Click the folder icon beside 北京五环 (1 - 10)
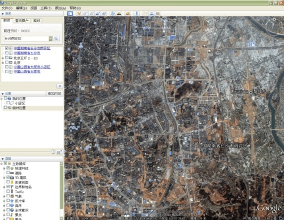 pos(11,58)
